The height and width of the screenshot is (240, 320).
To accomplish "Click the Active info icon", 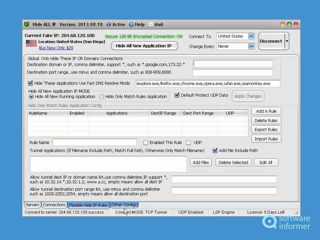I will coord(109,24).
